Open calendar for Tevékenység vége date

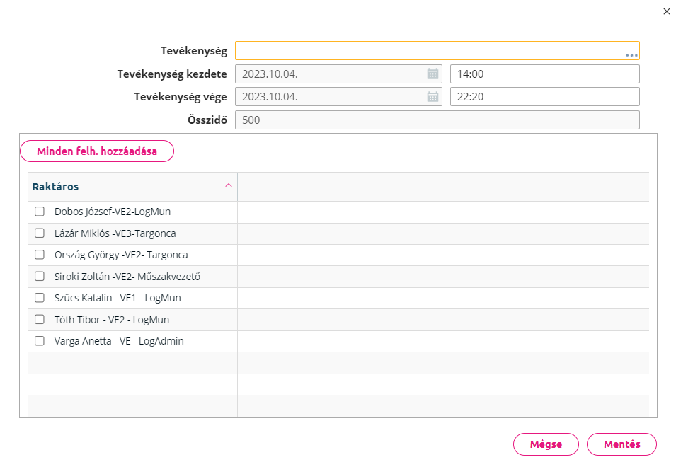coord(432,96)
